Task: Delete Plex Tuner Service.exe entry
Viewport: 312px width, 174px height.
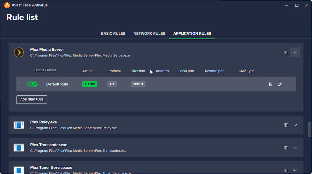Action: pyautogui.click(x=286, y=170)
